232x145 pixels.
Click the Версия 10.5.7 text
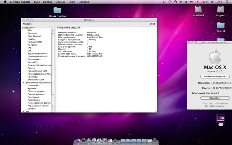coord(215,72)
